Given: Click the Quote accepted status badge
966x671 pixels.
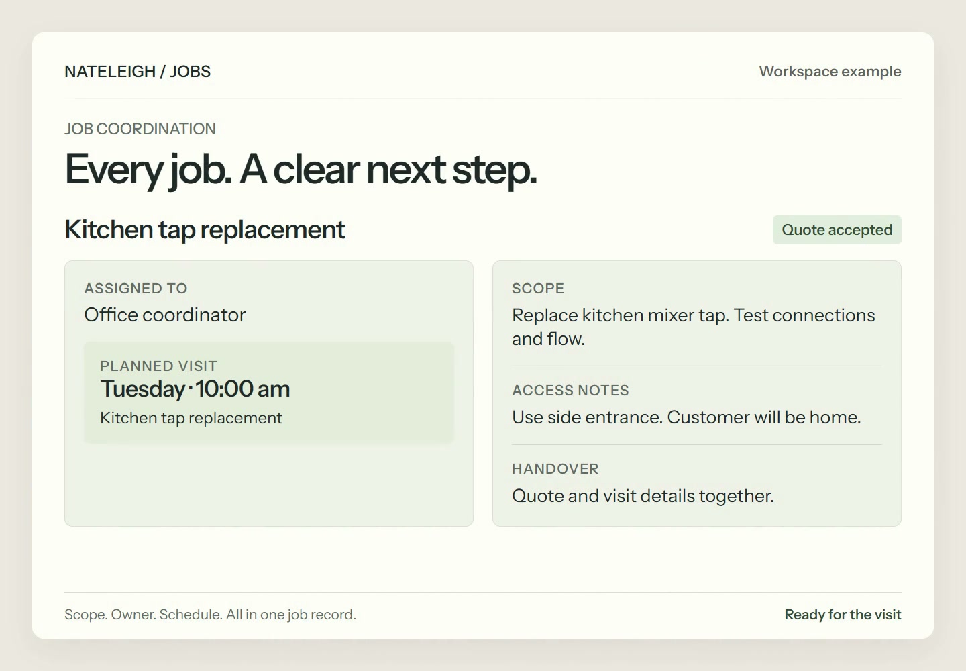Looking at the screenshot, I should (837, 229).
